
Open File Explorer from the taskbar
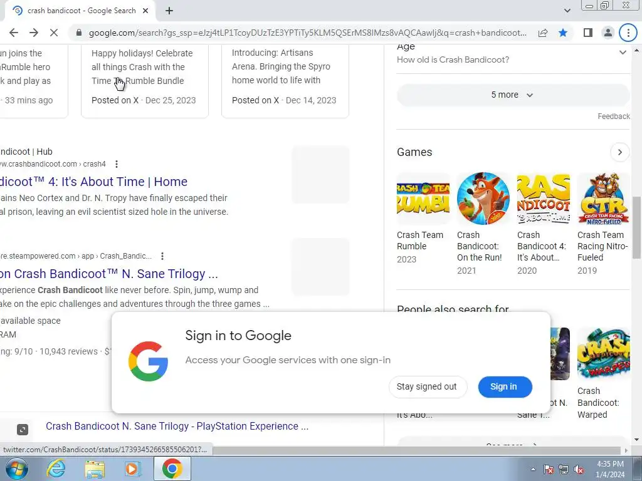point(95,468)
